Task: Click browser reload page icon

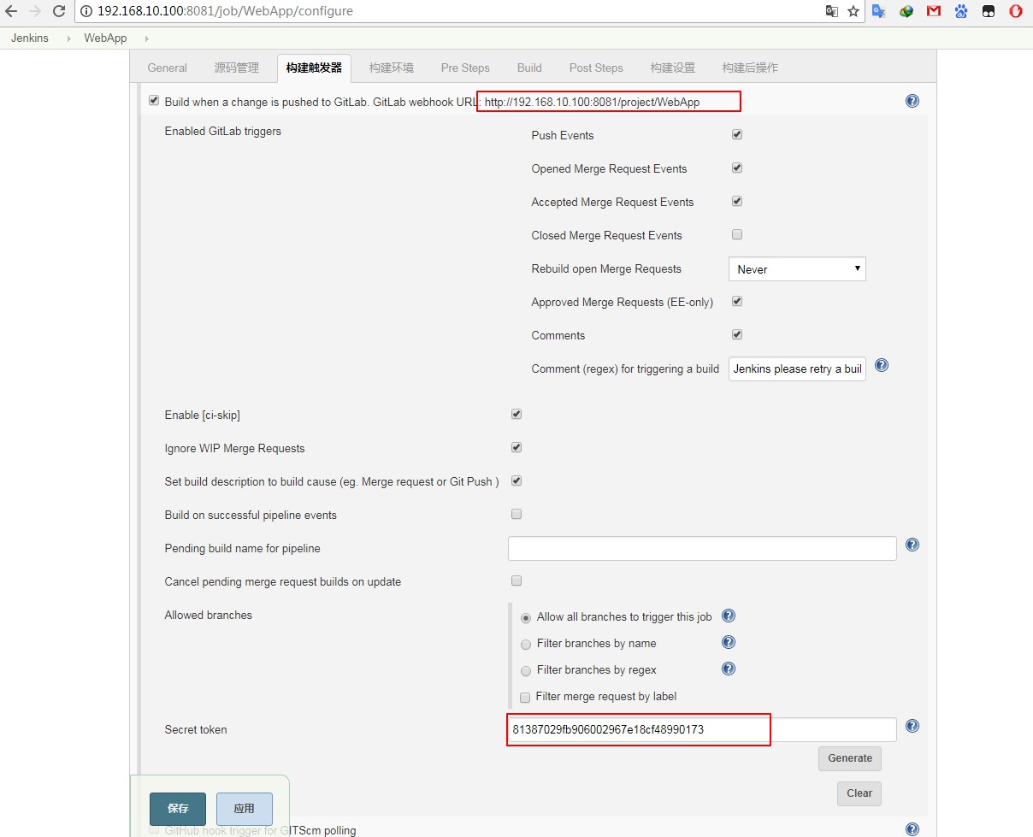Action: (59, 11)
